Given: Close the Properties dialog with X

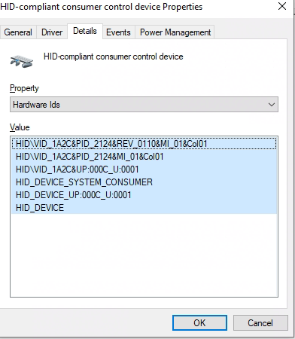Looking at the screenshot, I should [x=282, y=6].
